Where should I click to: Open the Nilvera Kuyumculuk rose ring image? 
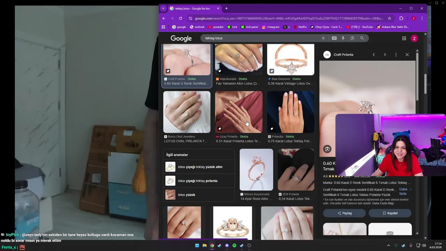(256, 170)
